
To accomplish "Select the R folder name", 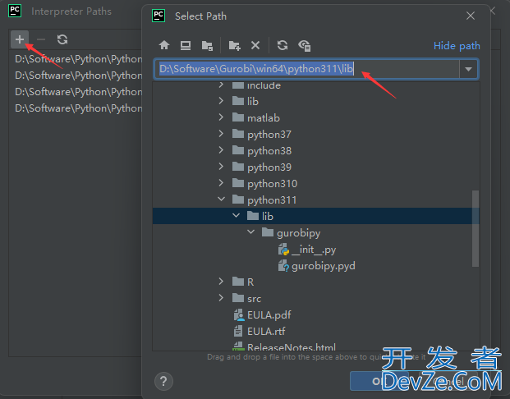I will pos(250,282).
